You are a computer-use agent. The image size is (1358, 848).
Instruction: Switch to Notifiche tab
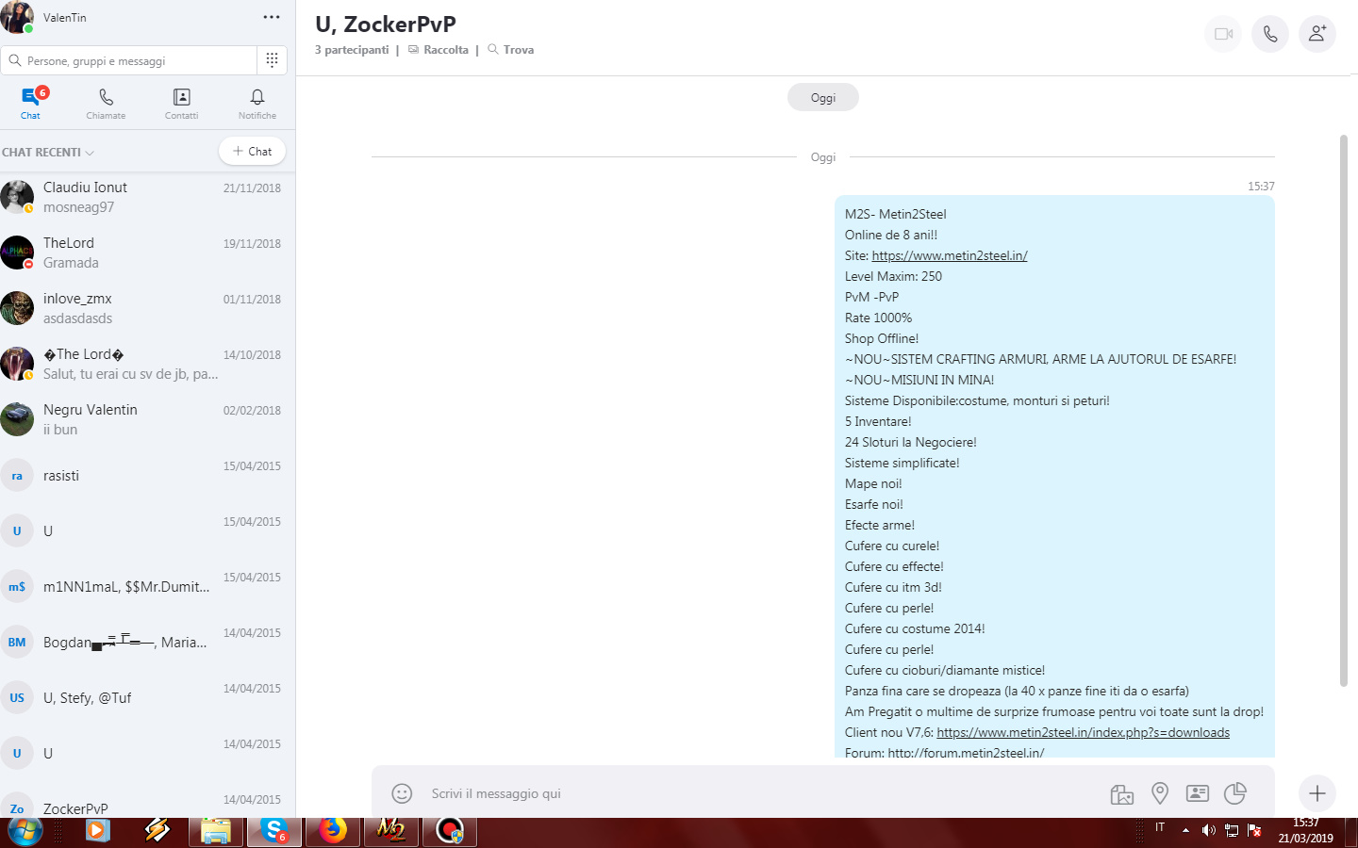coord(257,104)
